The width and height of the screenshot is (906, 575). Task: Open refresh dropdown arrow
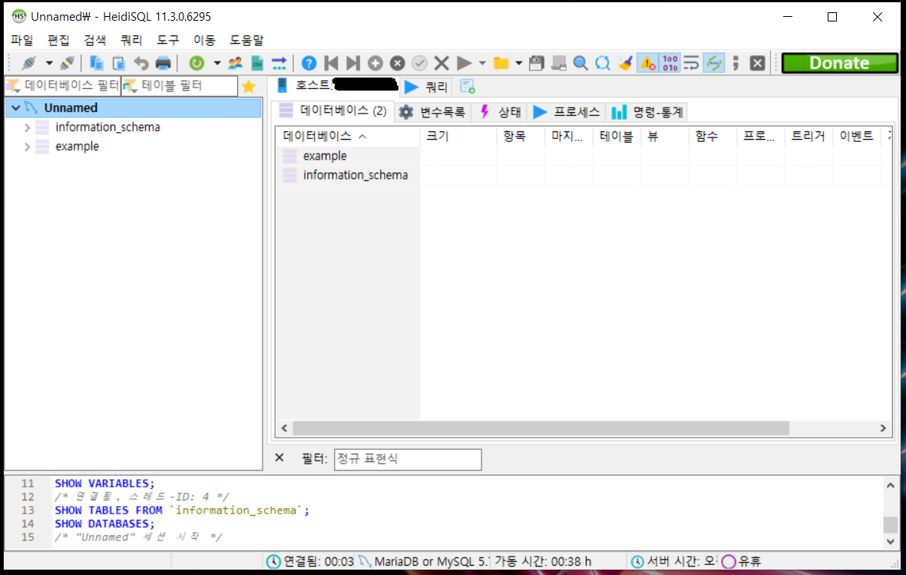(x=217, y=63)
